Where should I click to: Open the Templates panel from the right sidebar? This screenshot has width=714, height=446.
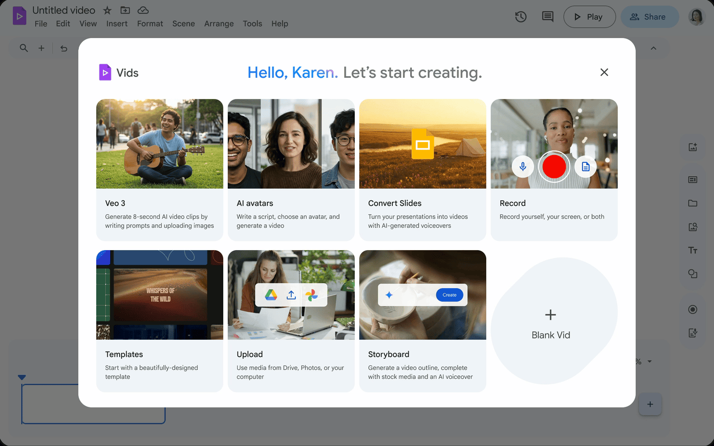pos(693,179)
